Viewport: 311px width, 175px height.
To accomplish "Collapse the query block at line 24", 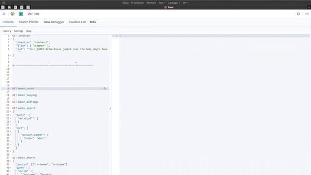I will pos(11,115).
